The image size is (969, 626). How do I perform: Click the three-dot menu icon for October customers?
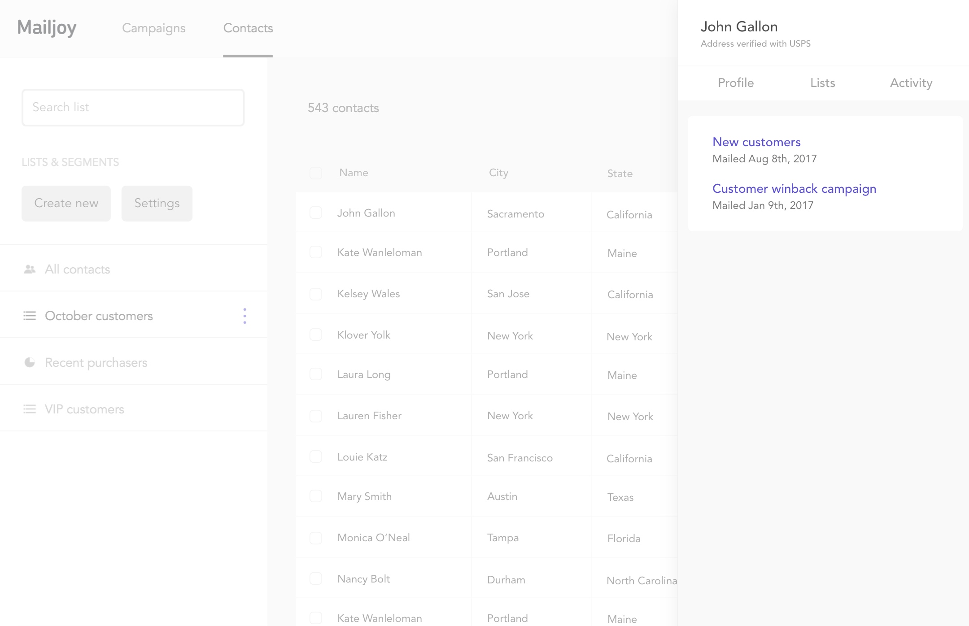[x=245, y=316]
